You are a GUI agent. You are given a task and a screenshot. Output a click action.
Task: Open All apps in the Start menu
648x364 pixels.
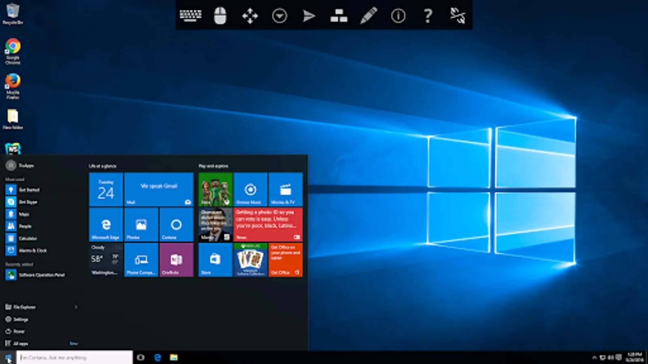tap(20, 343)
